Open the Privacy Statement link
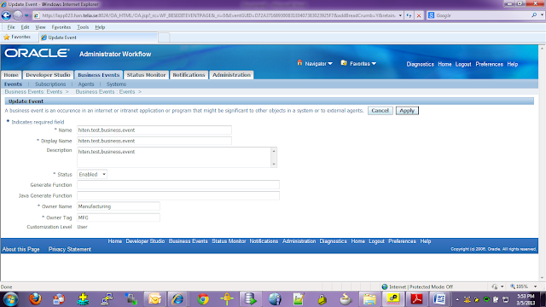 (x=70, y=249)
